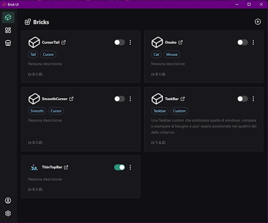Click the Bricks page heading
This screenshot has width=268, height=223.
[x=41, y=22]
